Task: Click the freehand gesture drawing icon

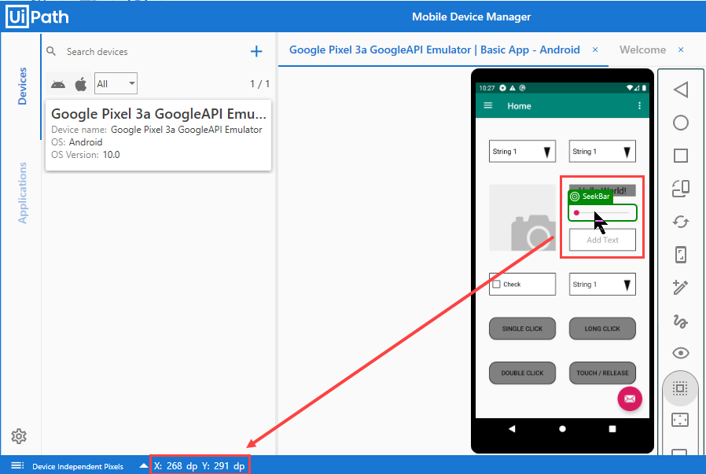Action: [x=680, y=321]
